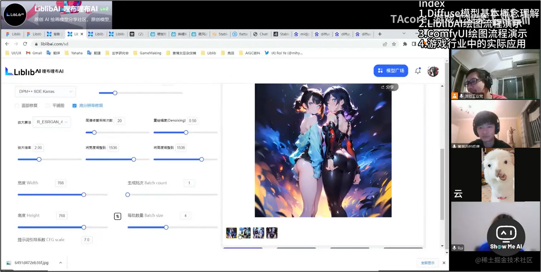
Task: Uncheck the 高分辨率修复 checkbox
Action: [x=74, y=106]
